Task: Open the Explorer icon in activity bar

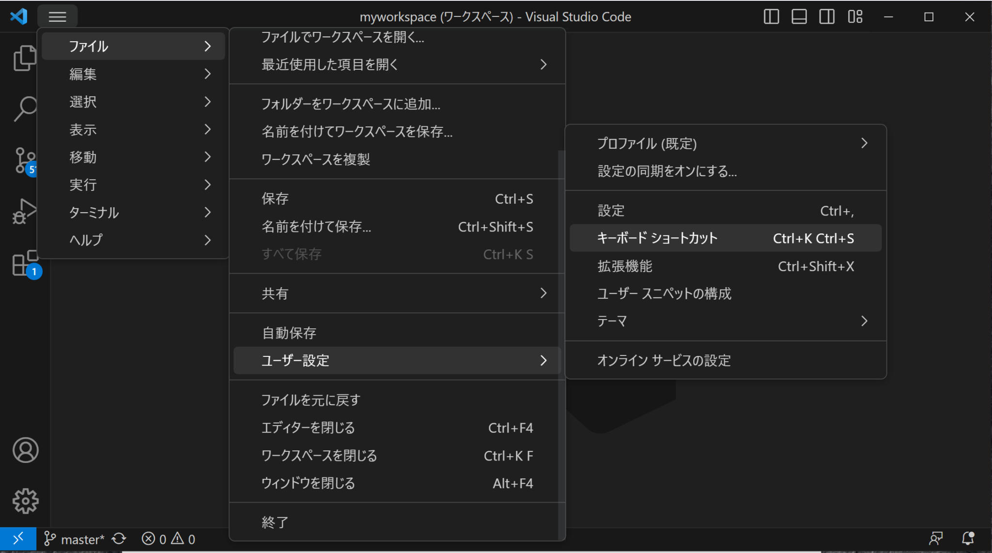Action: pyautogui.click(x=24, y=58)
